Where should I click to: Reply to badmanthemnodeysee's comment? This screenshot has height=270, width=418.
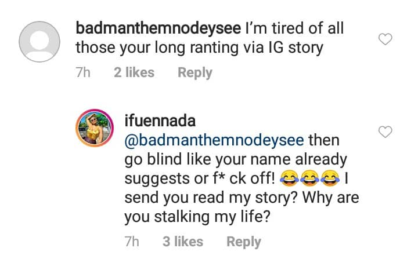point(194,73)
